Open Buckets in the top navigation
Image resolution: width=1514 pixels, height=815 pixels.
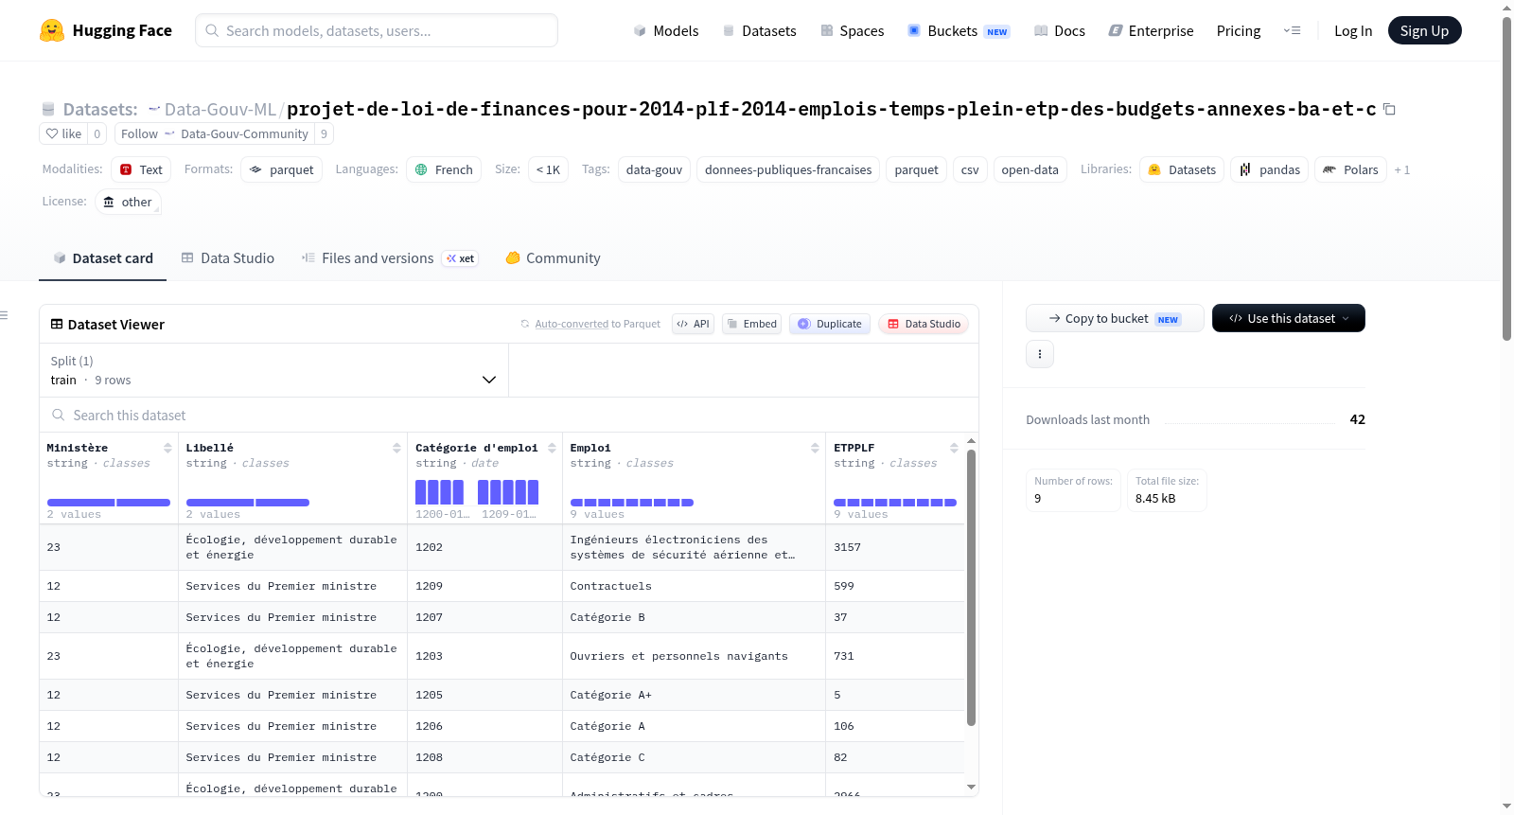click(959, 30)
